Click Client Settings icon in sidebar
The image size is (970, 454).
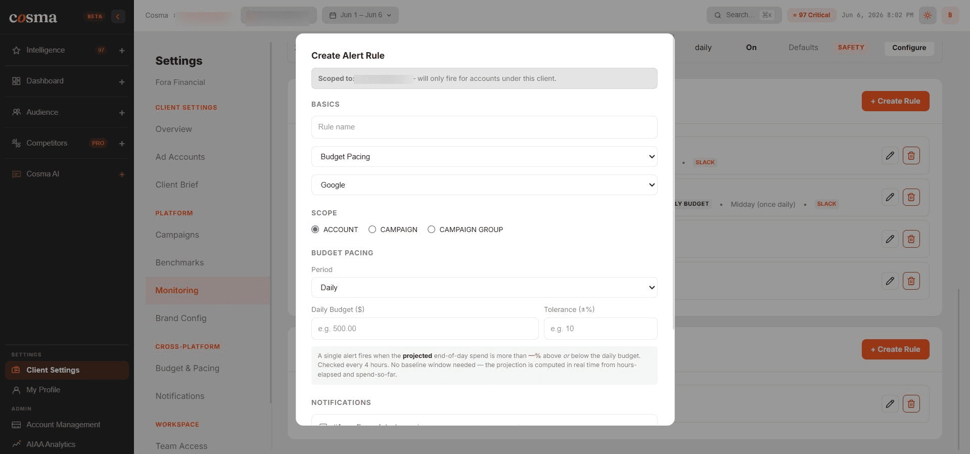16,370
